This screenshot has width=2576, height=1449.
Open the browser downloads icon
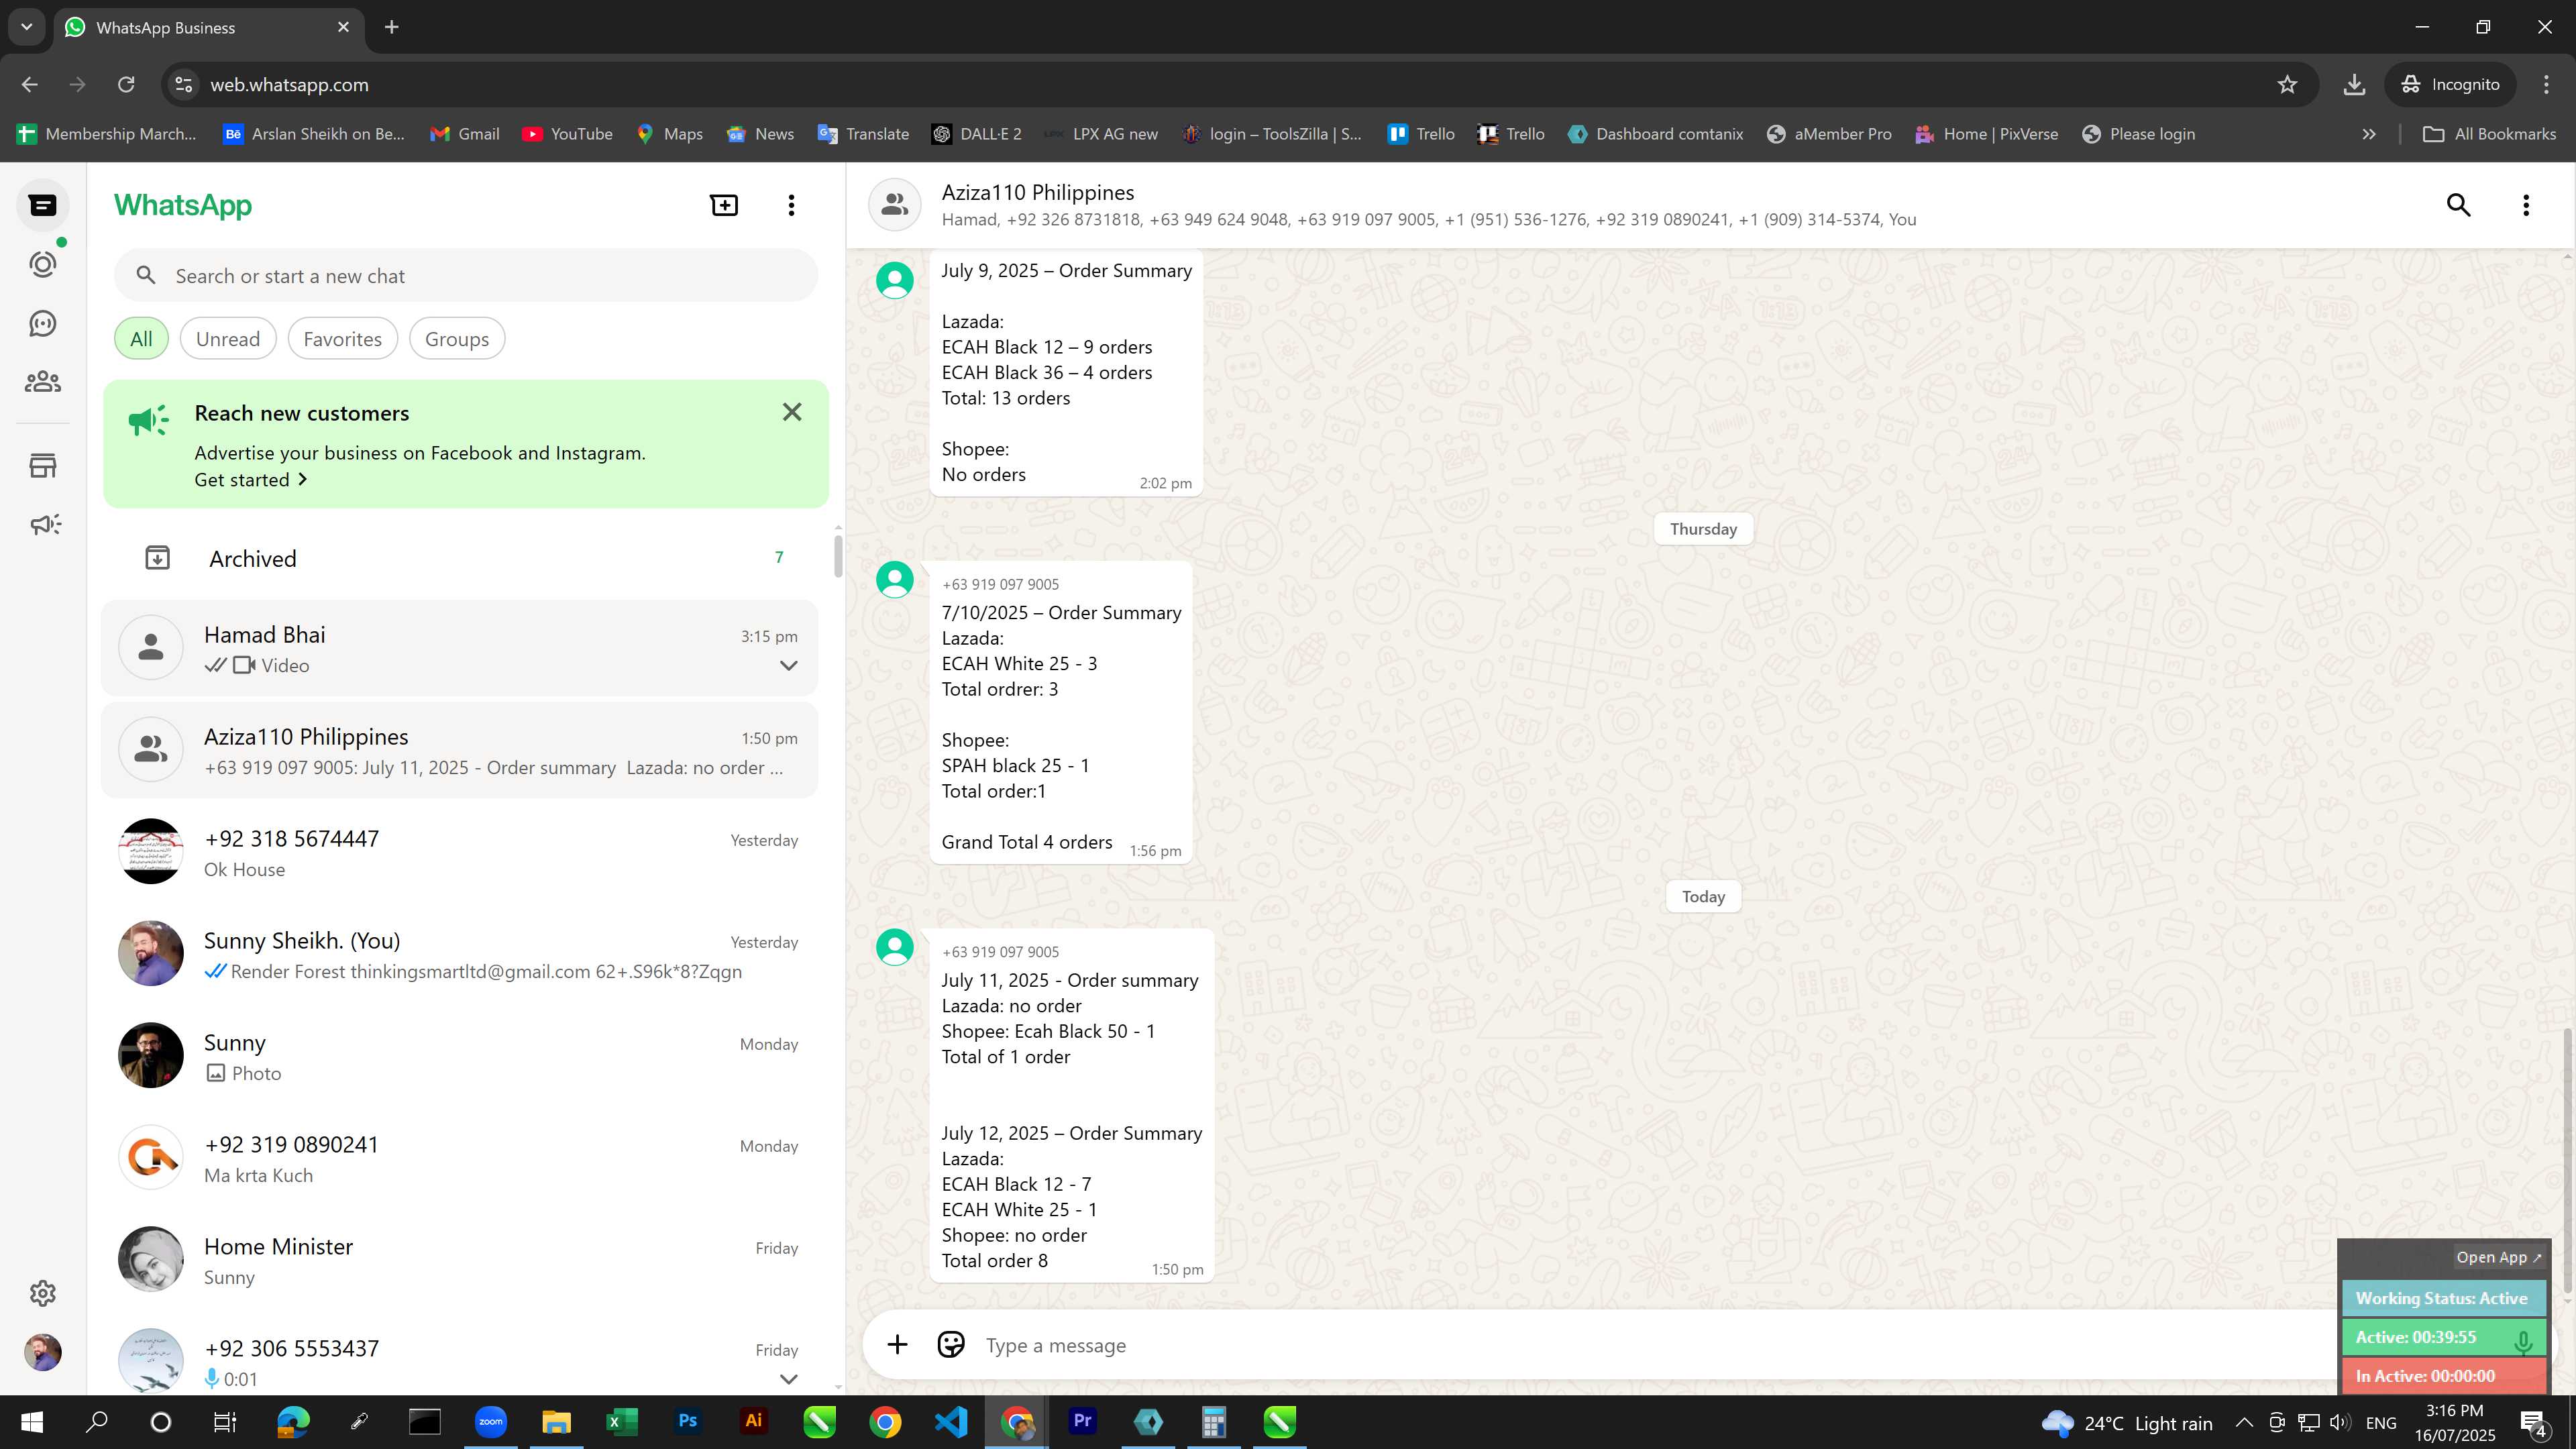pyautogui.click(x=2354, y=85)
